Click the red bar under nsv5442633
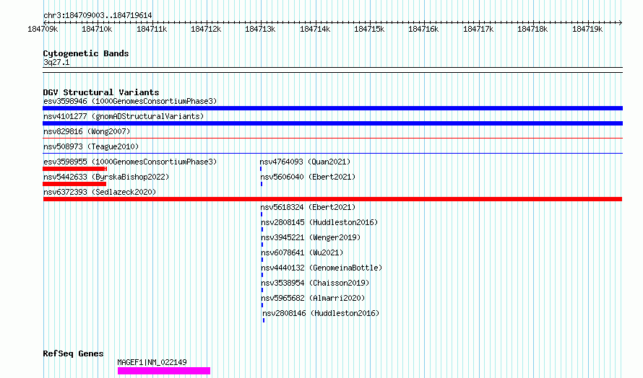 (x=74, y=184)
